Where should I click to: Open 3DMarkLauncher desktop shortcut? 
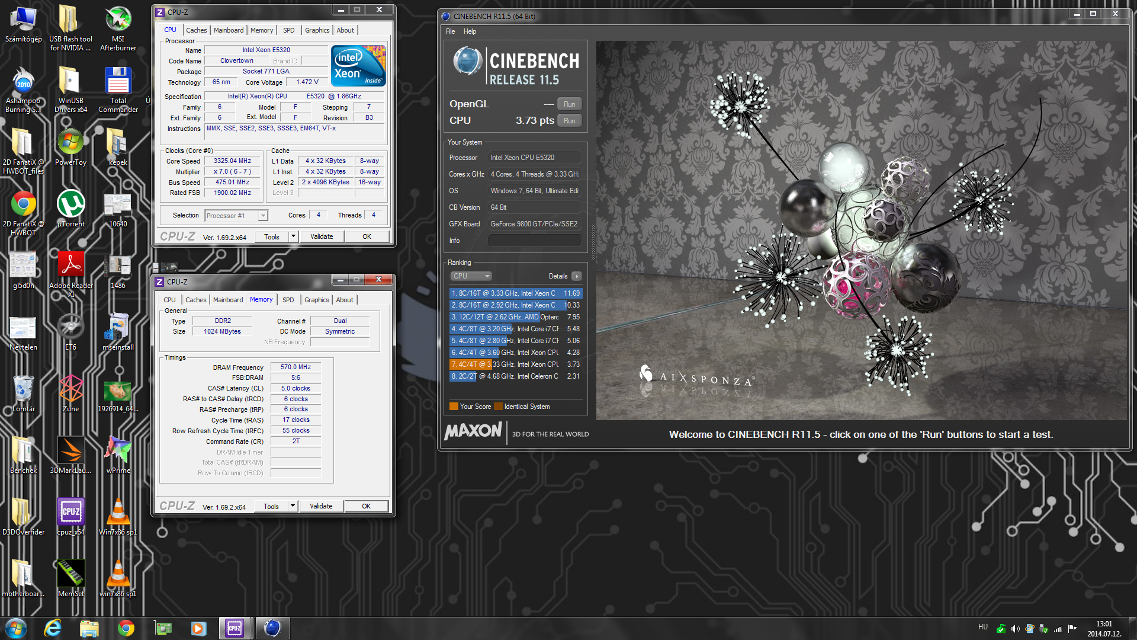[x=70, y=455]
